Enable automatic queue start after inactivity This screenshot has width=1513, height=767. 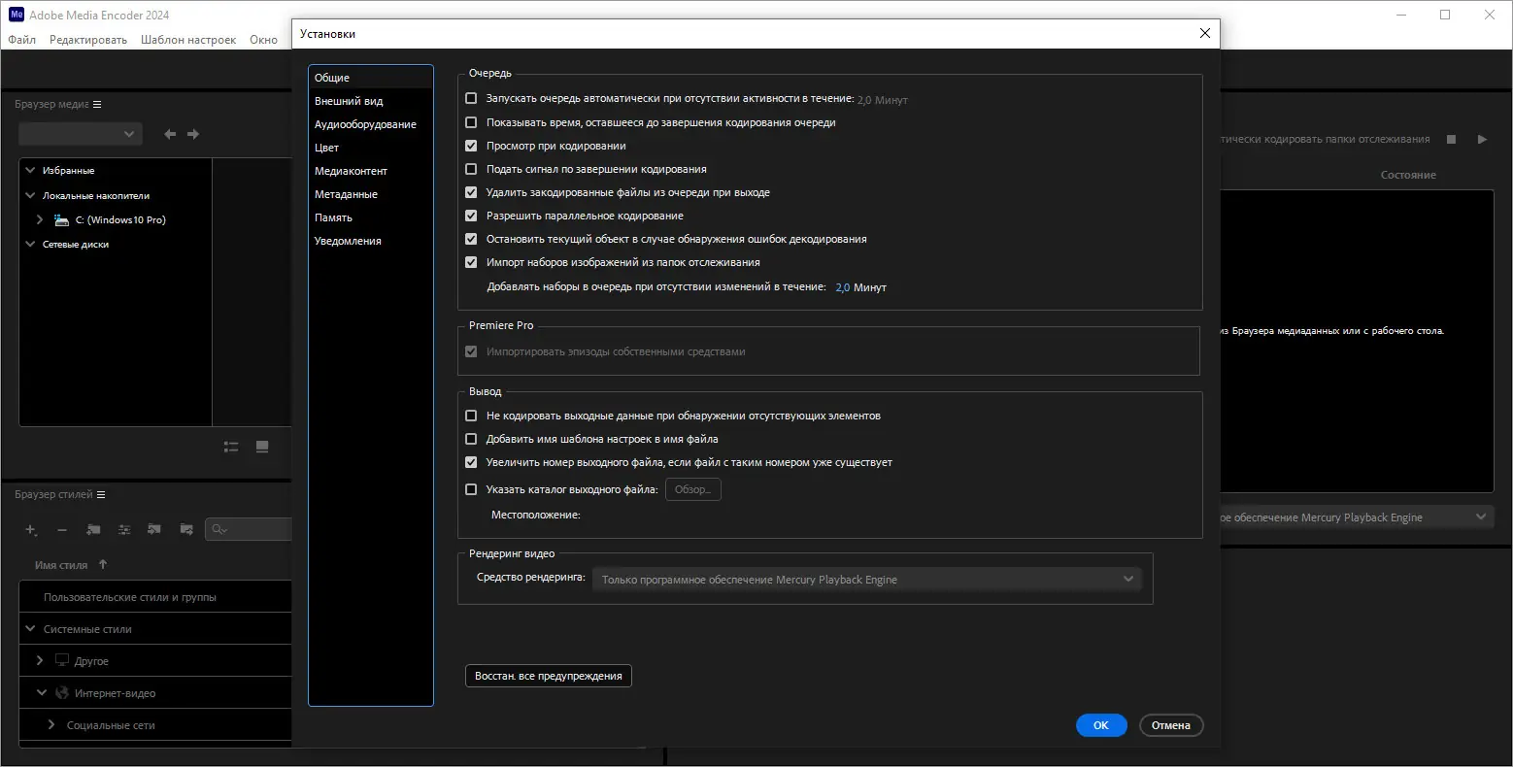point(471,98)
